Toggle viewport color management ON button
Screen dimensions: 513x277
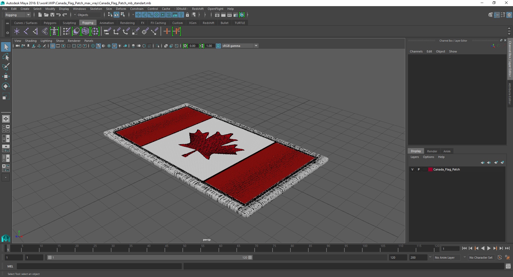218,46
